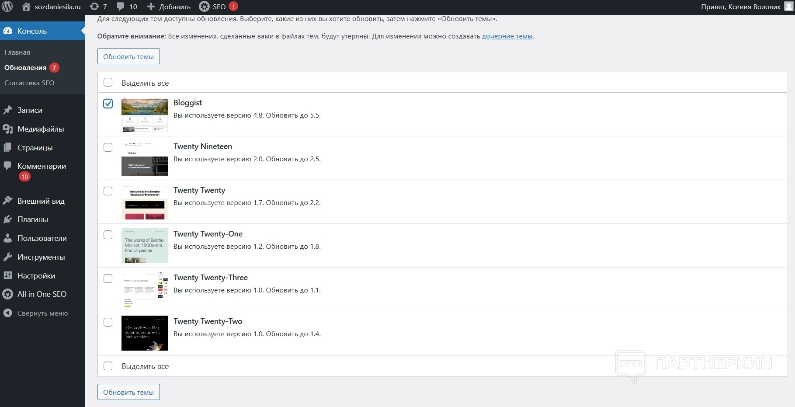The height and width of the screenshot is (407, 795).
Task: Click the Twenty Twenty-One theme thumbnail
Action: pyautogui.click(x=145, y=246)
